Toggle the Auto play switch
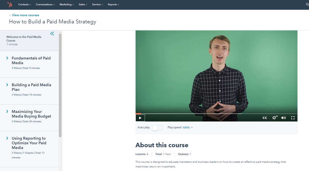The height and width of the screenshot is (171, 309). pos(157,127)
